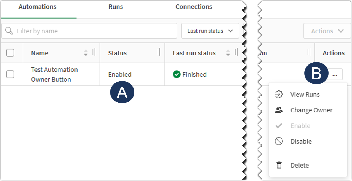Click the Disable prohibition icon
The height and width of the screenshot is (181, 352).
click(279, 141)
